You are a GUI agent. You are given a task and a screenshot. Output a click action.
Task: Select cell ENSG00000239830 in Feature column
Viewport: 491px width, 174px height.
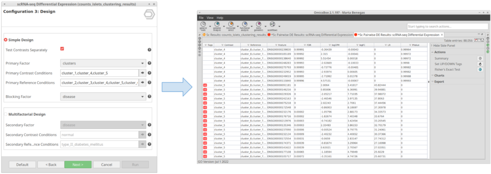[280, 49]
